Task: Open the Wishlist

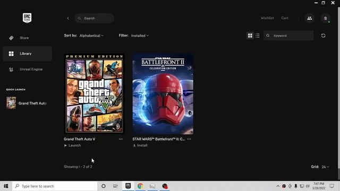Action: 267,18
